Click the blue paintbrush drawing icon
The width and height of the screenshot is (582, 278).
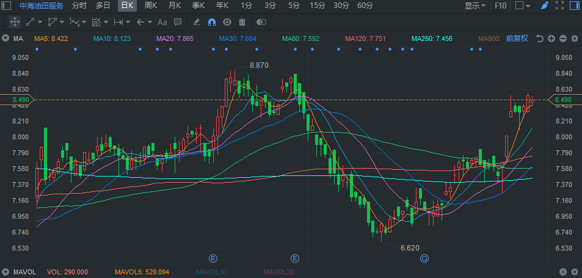pos(544,5)
